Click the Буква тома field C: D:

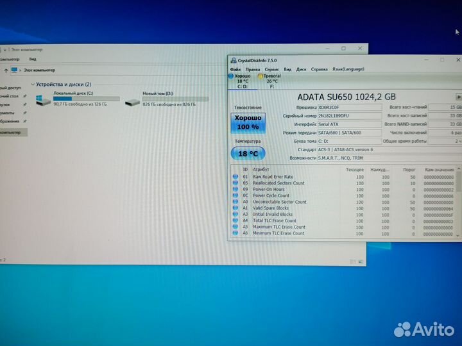pos(350,141)
